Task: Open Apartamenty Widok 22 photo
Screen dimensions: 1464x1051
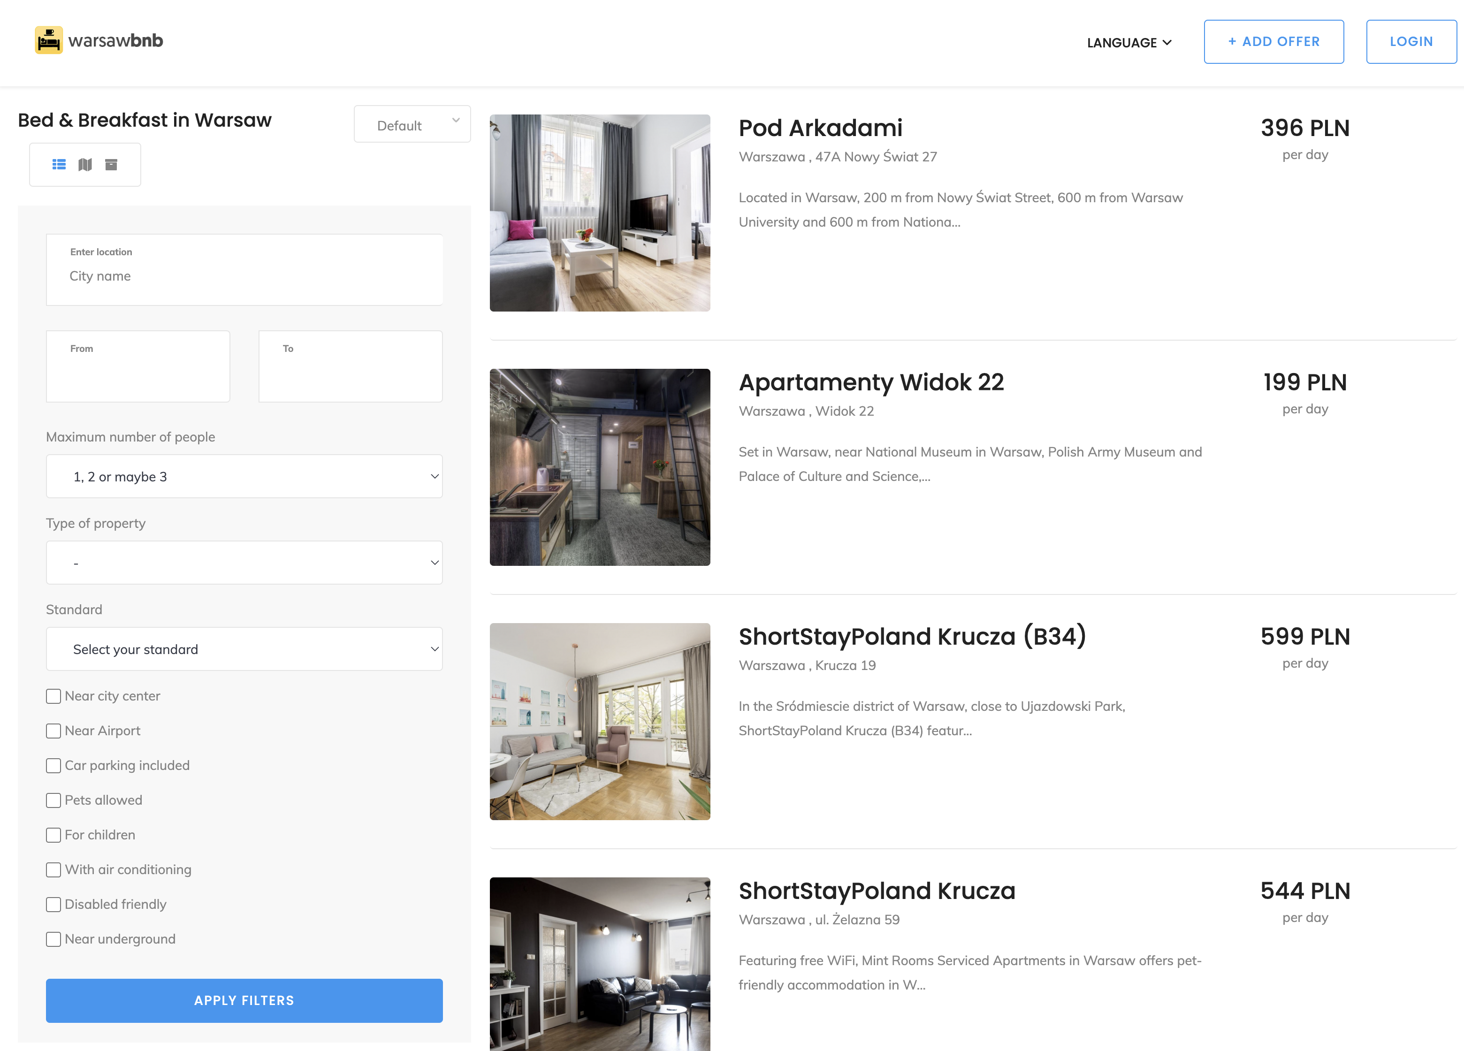Action: (600, 467)
